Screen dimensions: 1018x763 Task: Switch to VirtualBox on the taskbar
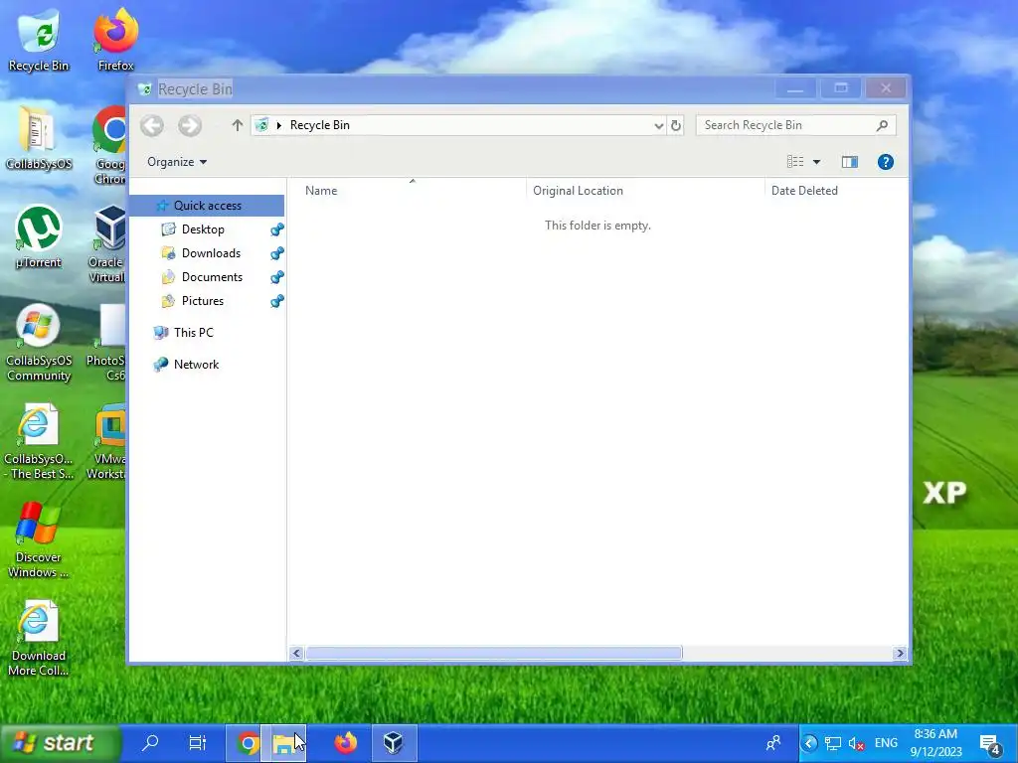393,743
